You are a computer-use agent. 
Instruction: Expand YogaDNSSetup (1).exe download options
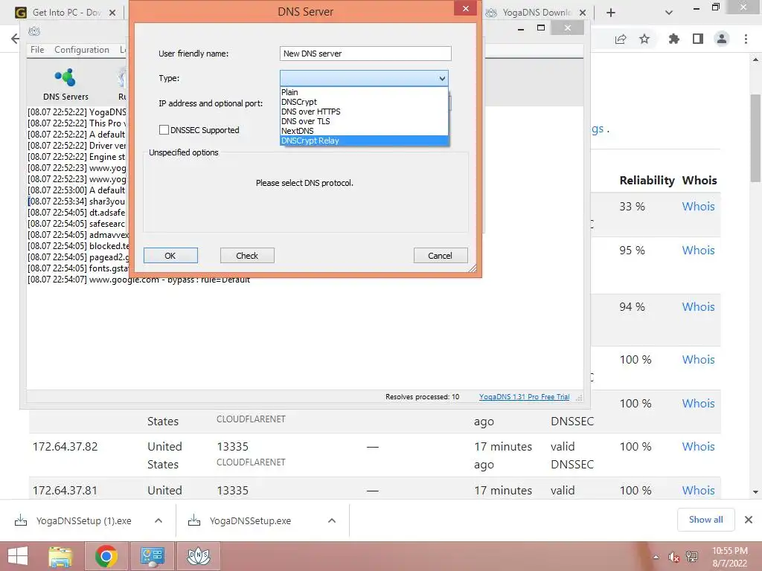[x=159, y=520]
